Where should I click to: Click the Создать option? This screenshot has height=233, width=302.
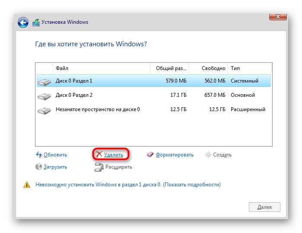coord(222,155)
